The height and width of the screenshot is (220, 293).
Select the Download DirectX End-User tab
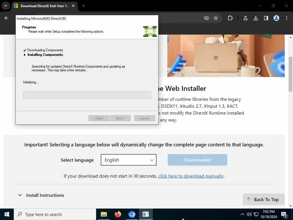tap(44, 6)
